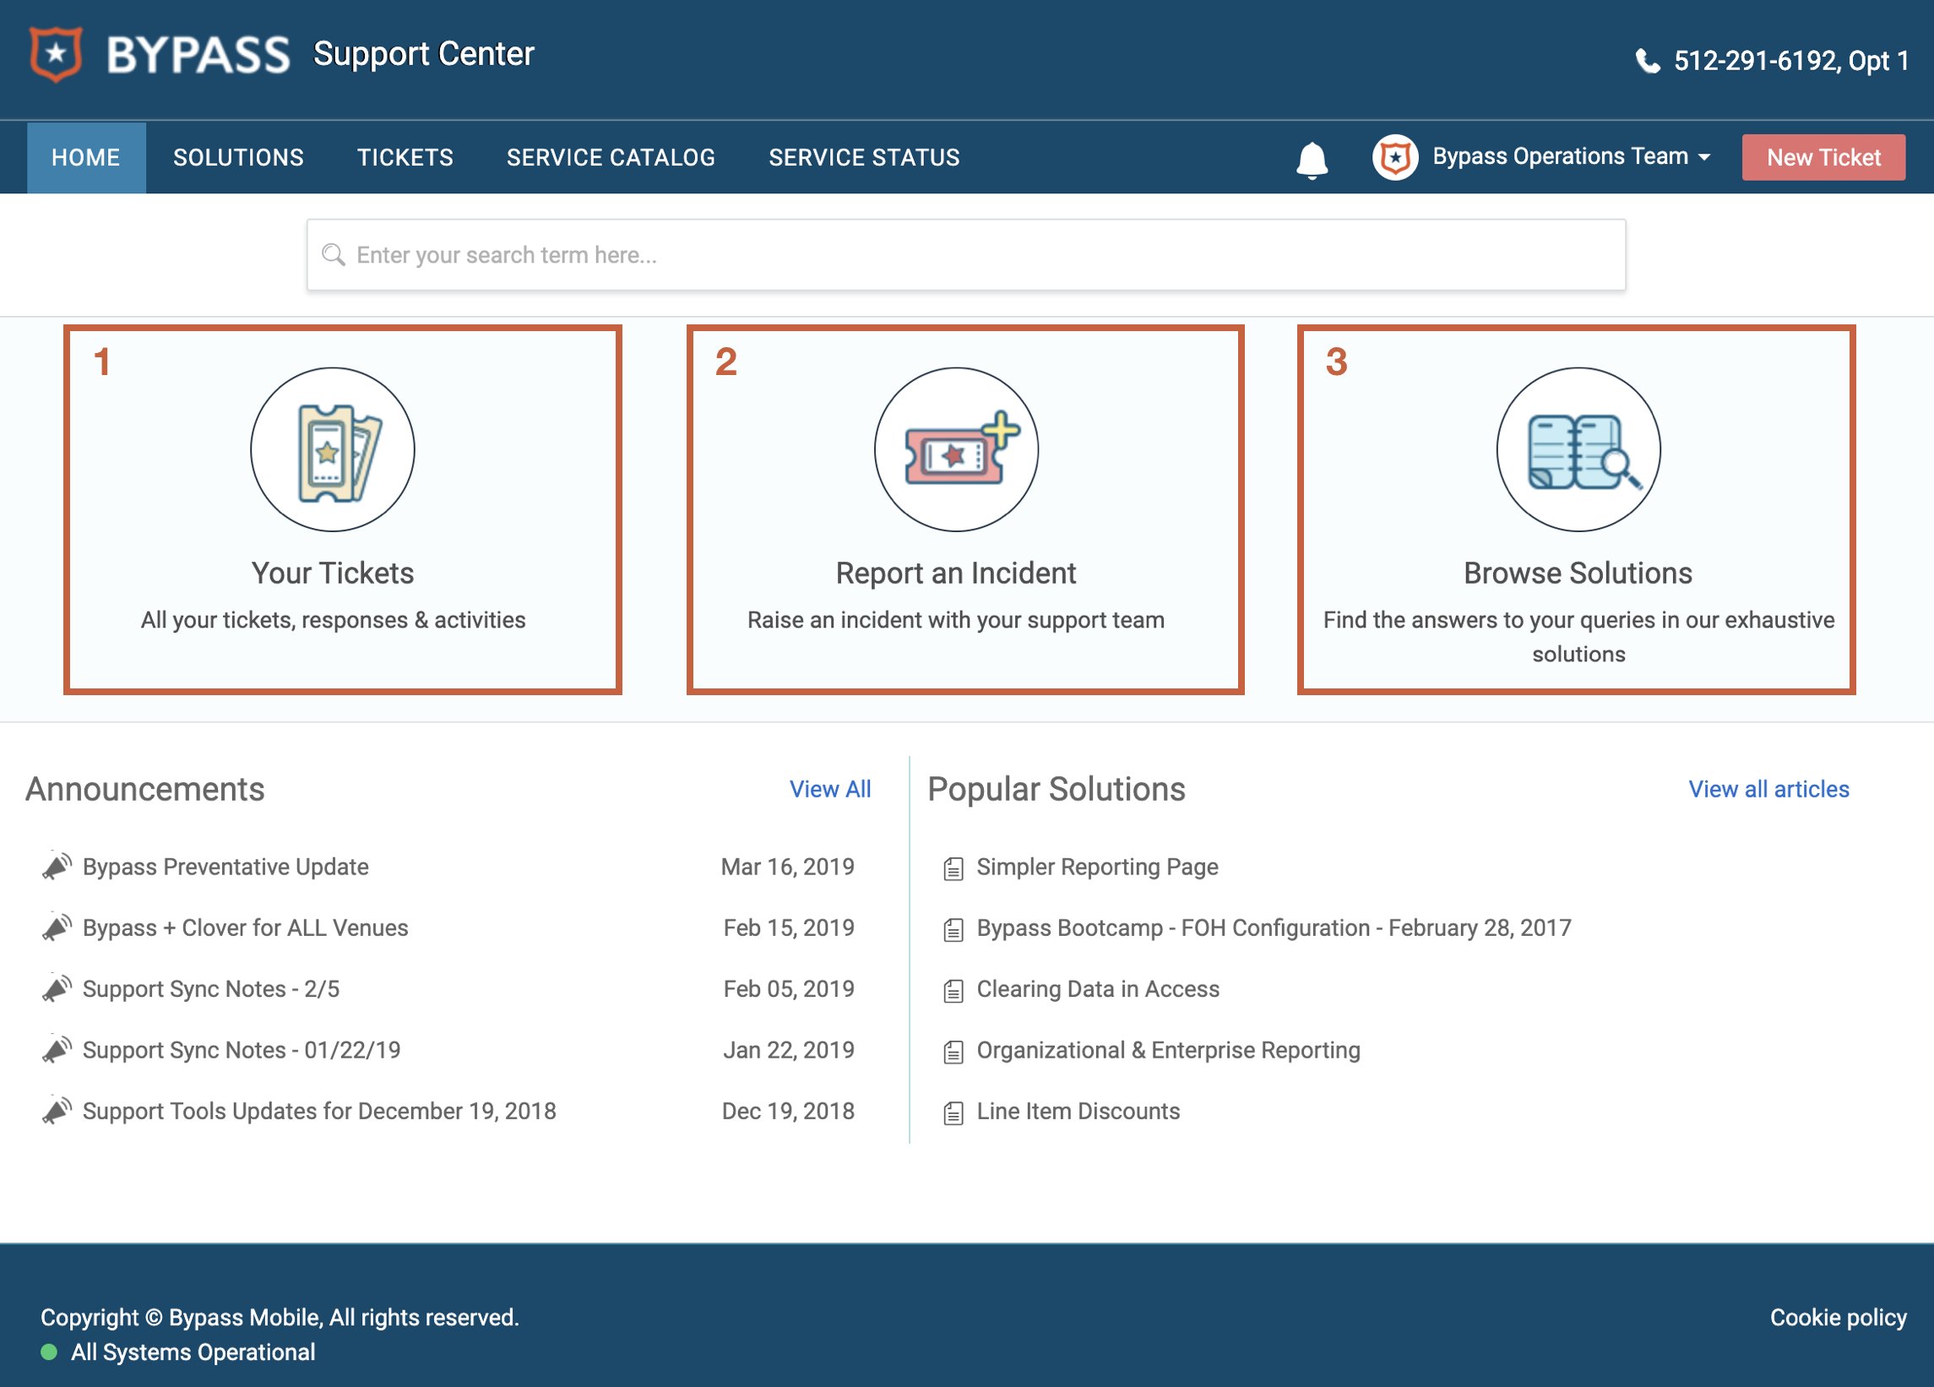Click the Popular Solutions section heading
This screenshot has height=1387, width=1934.
(x=1056, y=789)
